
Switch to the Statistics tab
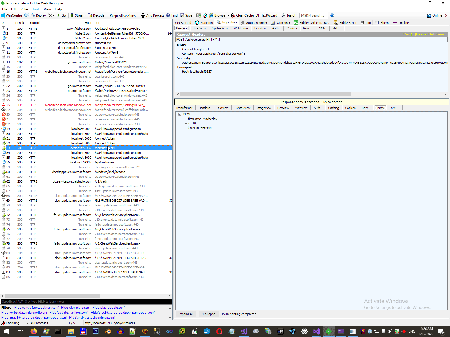(204, 23)
